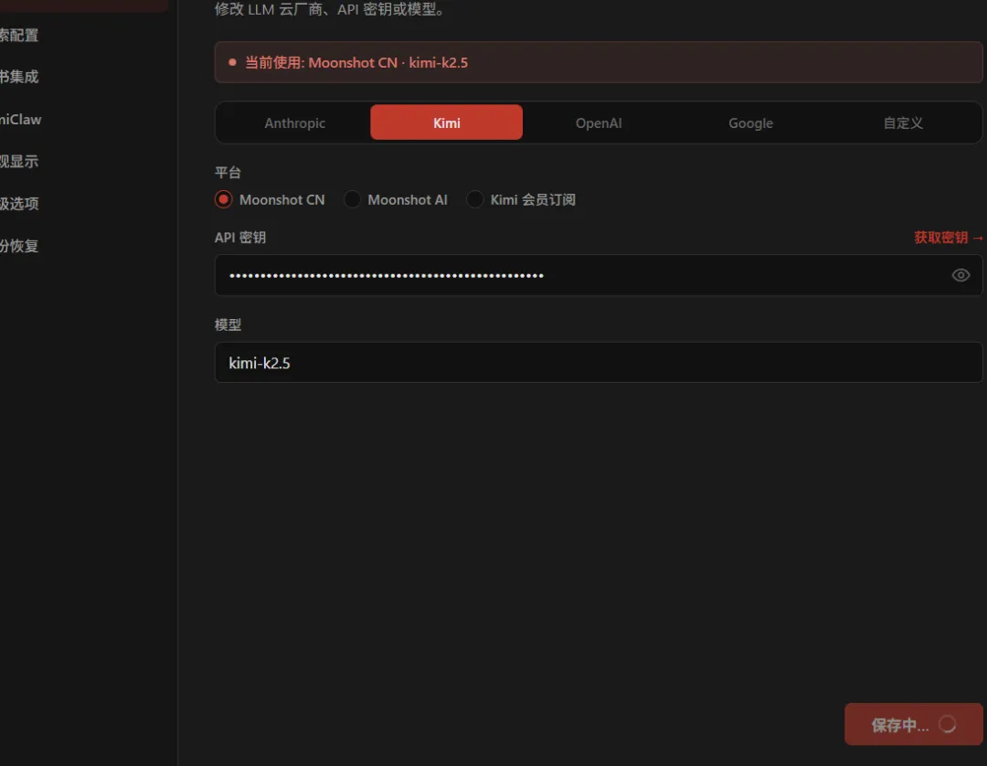Click the 模型 input containing kimi-k2.5
The image size is (987, 766).
click(x=598, y=363)
